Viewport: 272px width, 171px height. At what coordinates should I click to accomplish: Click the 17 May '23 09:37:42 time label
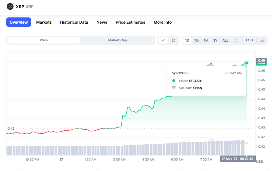[x=238, y=159]
